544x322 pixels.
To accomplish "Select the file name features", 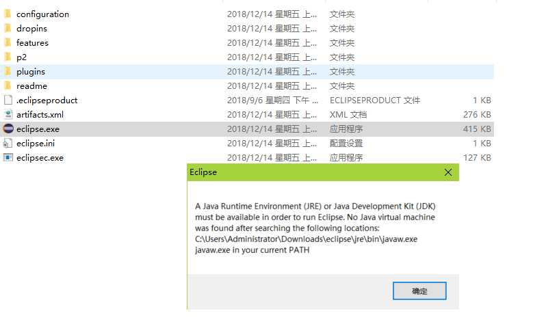I will [32, 42].
